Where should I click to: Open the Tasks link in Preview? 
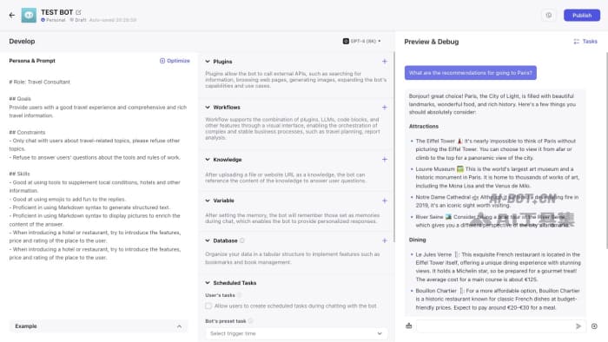pyautogui.click(x=585, y=42)
